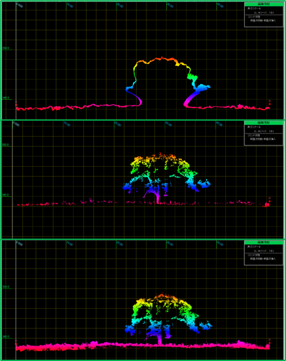Click the 20.00 distance marker in smooth-outline view

point(120,5)
